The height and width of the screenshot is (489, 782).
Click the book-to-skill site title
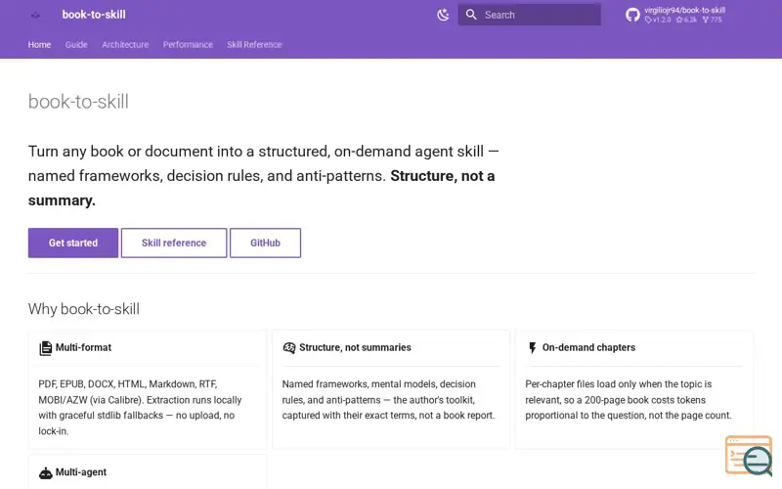[94, 15]
